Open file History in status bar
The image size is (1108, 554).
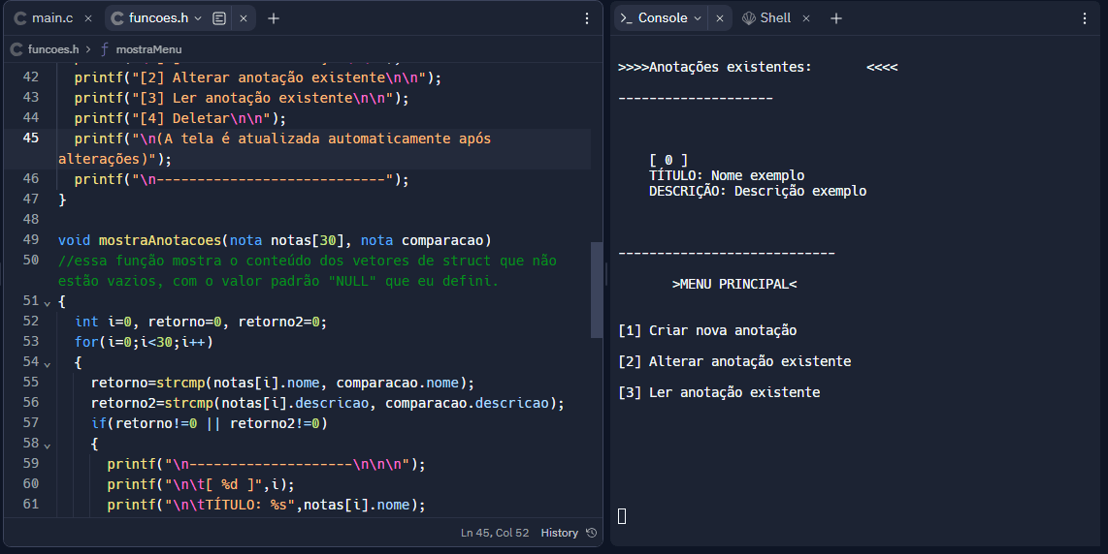pos(568,533)
